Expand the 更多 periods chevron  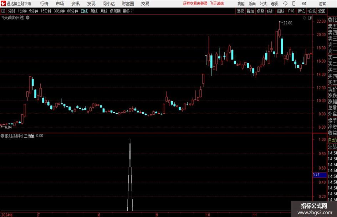[x=132, y=11]
